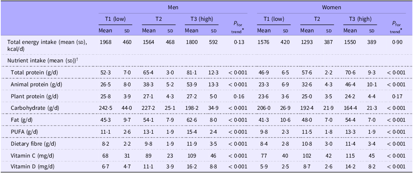Click the animal protein SD value 10·1
This screenshot has width=413, height=173.
372,84
